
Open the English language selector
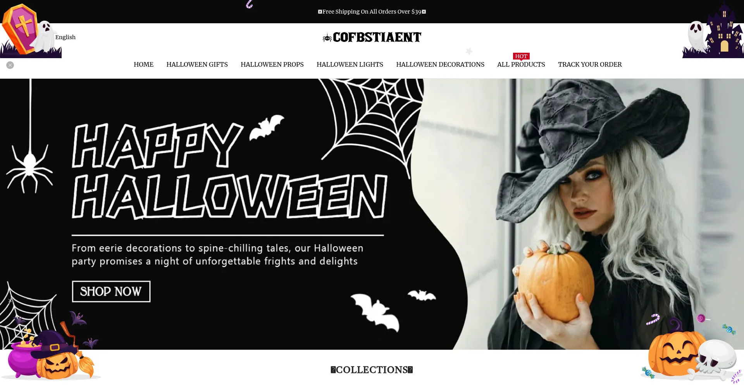[65, 37]
